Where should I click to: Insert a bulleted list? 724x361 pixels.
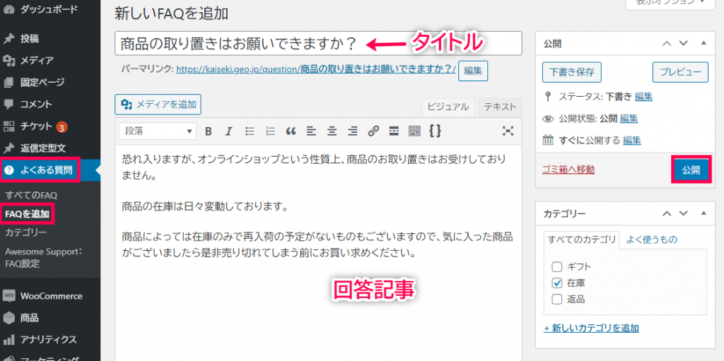click(250, 131)
